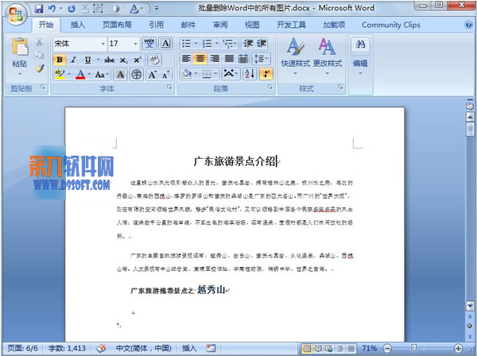Open the font size dropdown
The image size is (477, 356).
pos(136,44)
